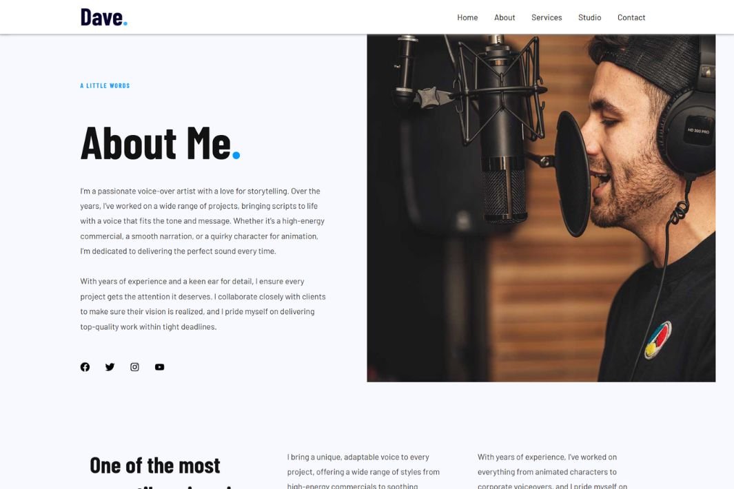Open the Facebook social icon
The height and width of the screenshot is (489, 734).
[x=85, y=367]
